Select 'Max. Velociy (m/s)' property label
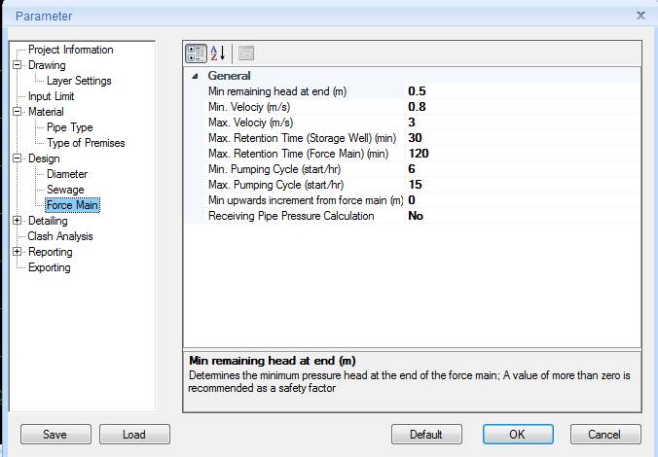Viewport: 658px width, 457px height. 250,122
